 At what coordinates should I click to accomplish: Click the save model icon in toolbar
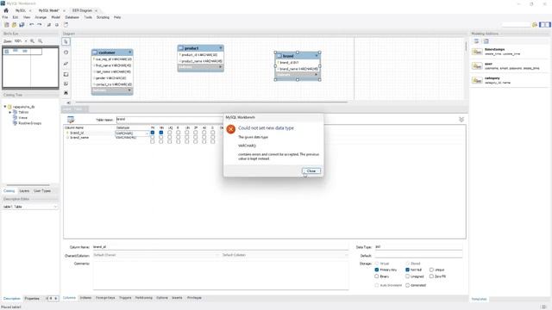22,25
